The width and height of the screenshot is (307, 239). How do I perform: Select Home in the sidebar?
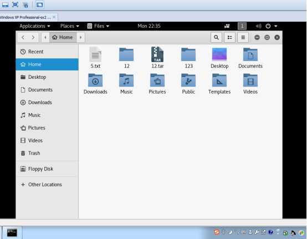pos(47,64)
